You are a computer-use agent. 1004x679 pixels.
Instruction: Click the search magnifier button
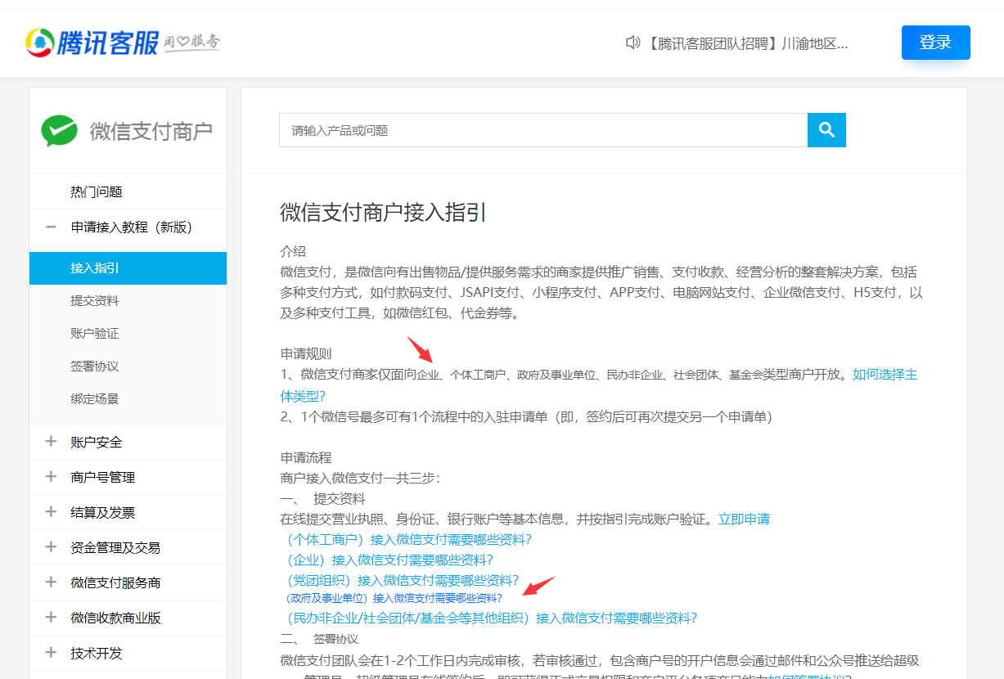pyautogui.click(x=826, y=130)
